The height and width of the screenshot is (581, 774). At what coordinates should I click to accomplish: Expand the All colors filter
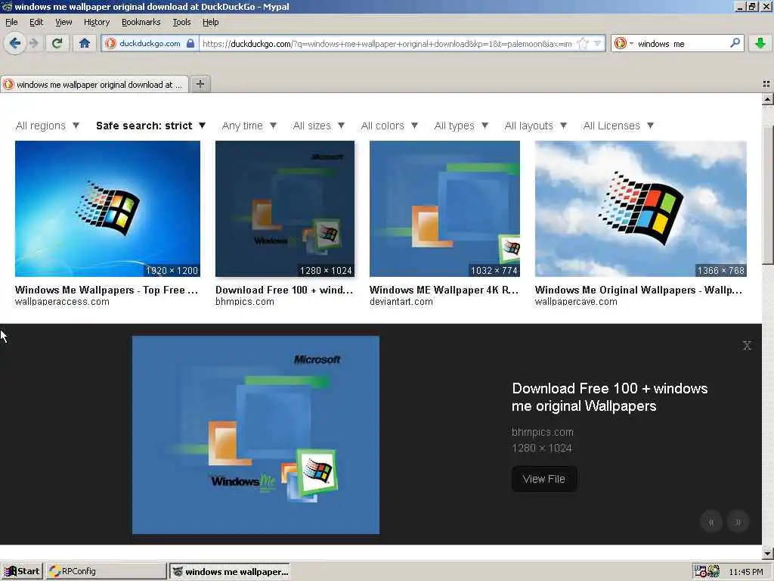[x=389, y=126]
